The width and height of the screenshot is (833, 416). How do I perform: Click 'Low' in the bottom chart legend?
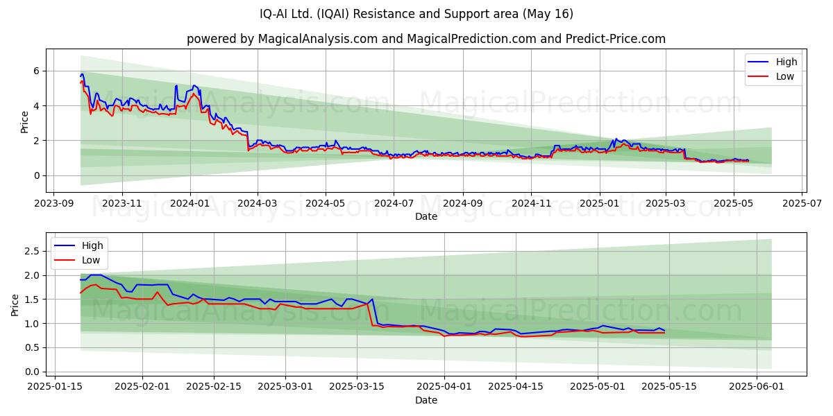(91, 260)
